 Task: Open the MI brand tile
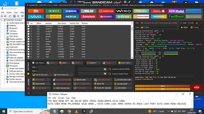[x=36, y=11]
